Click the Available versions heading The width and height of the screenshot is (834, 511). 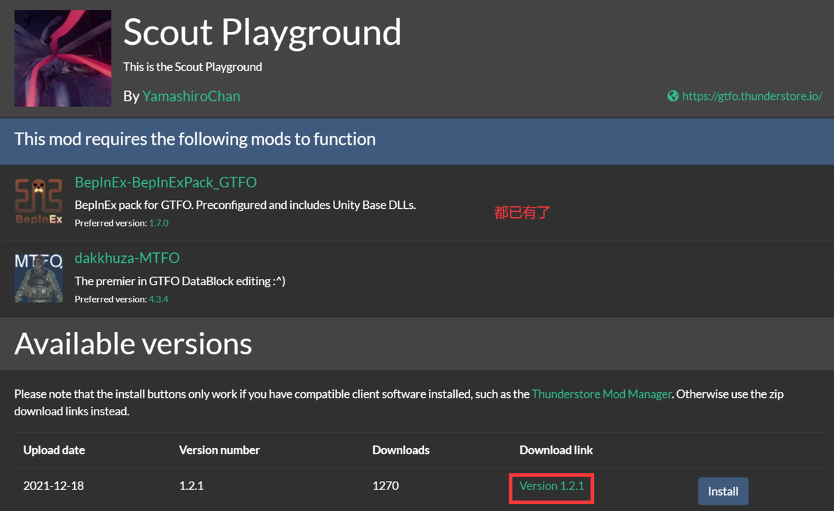[133, 343]
